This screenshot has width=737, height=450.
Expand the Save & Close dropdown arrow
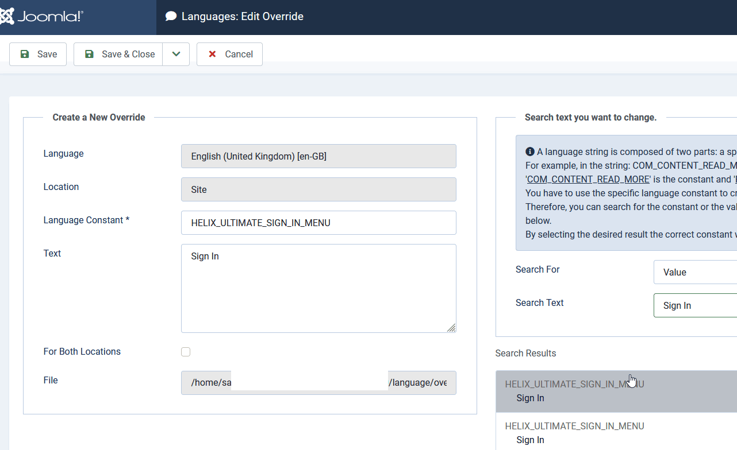click(176, 54)
